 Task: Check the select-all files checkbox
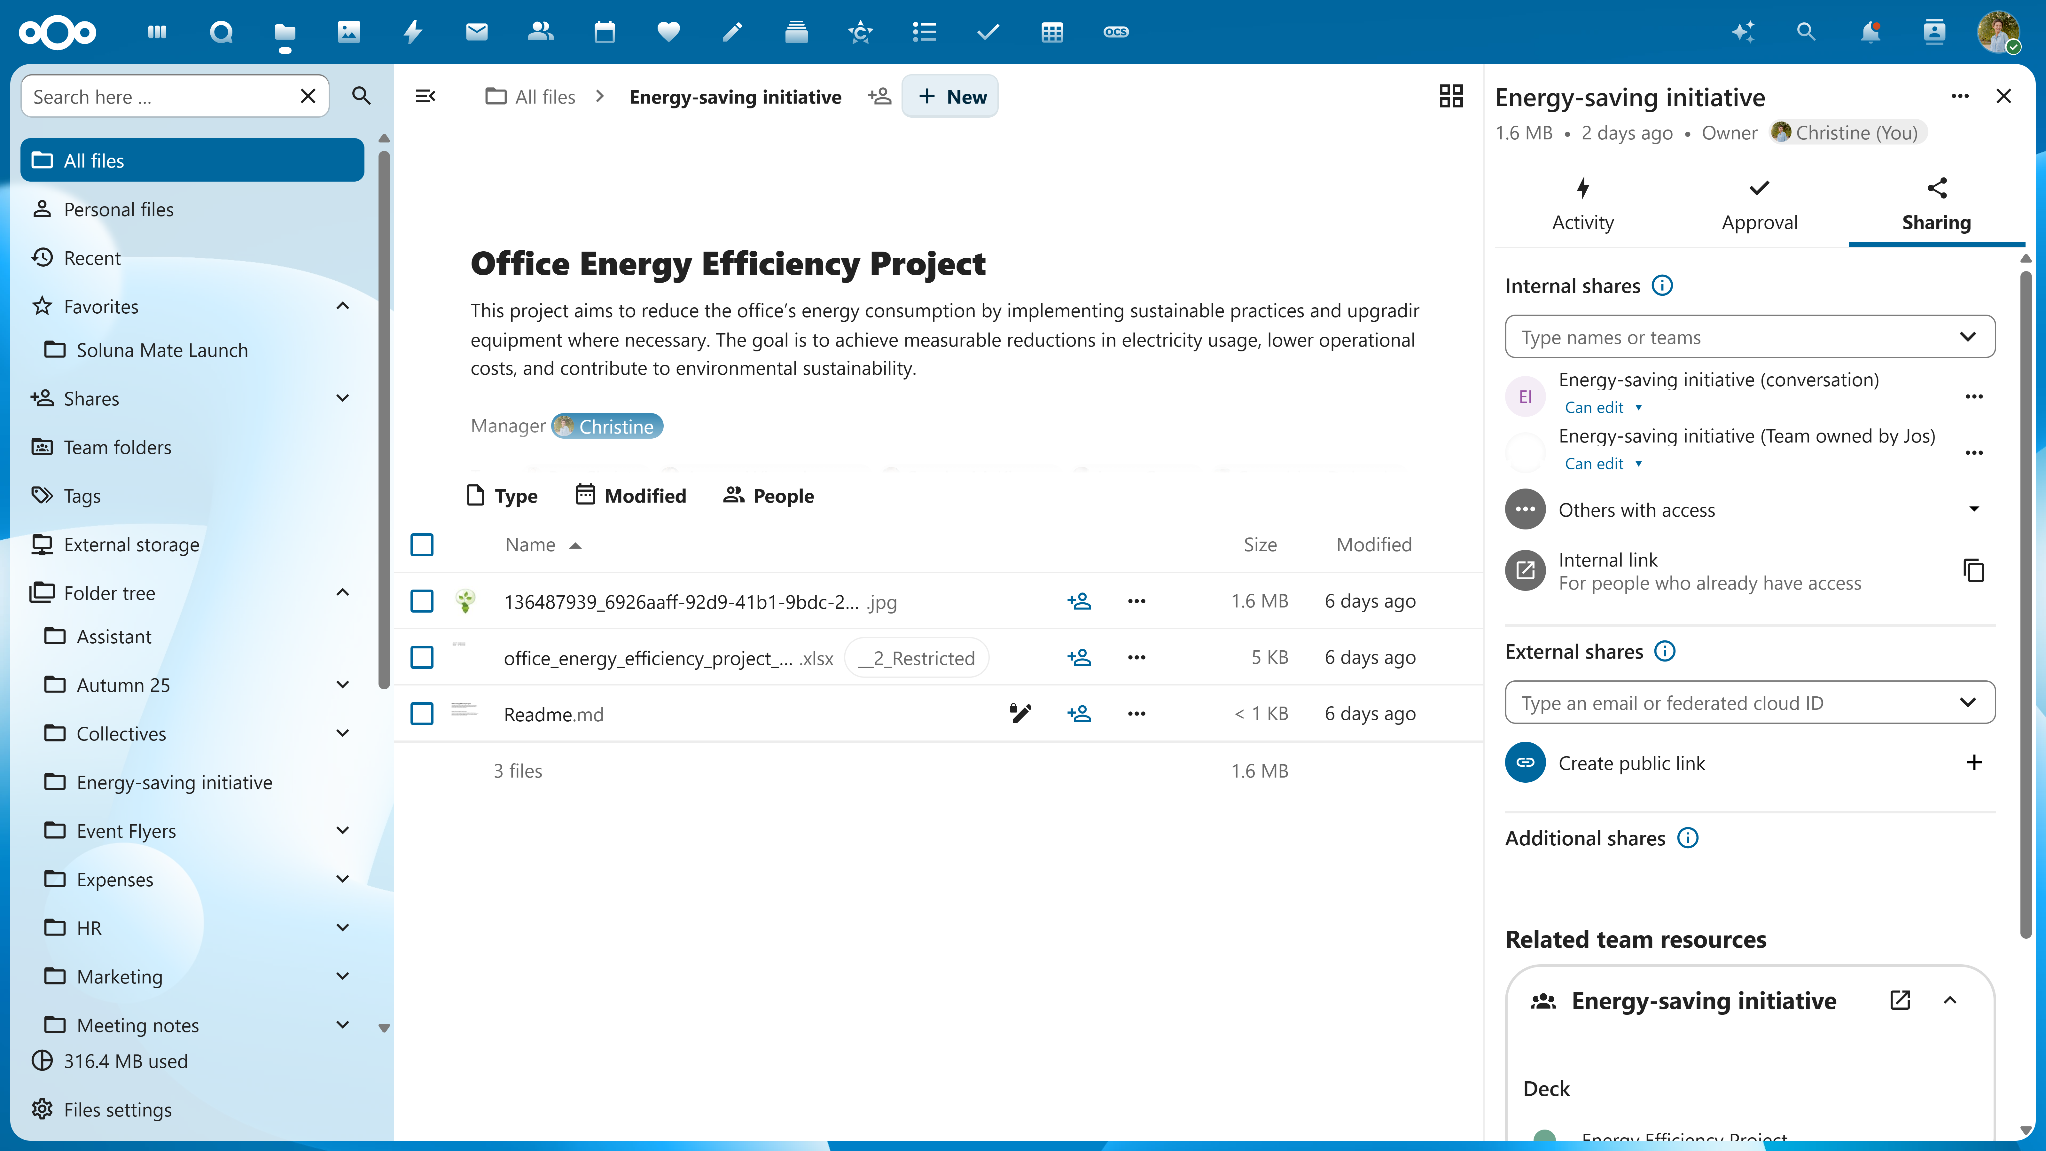pos(422,545)
